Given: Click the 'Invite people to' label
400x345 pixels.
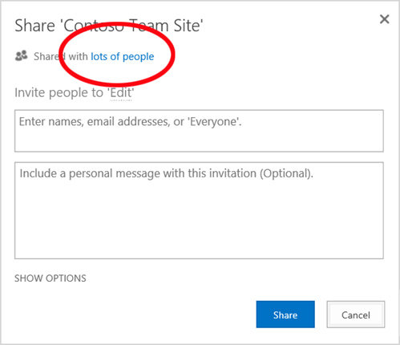Looking at the screenshot, I should (59, 93).
